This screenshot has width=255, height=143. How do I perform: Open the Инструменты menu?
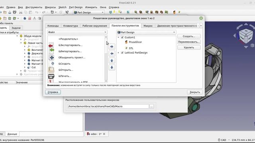[34, 7]
